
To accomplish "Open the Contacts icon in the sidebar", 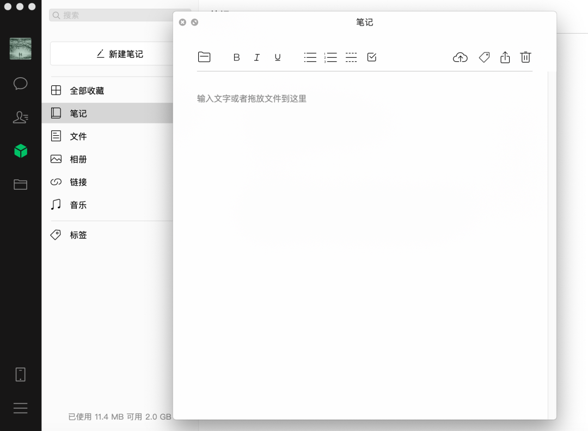I will pyautogui.click(x=20, y=117).
